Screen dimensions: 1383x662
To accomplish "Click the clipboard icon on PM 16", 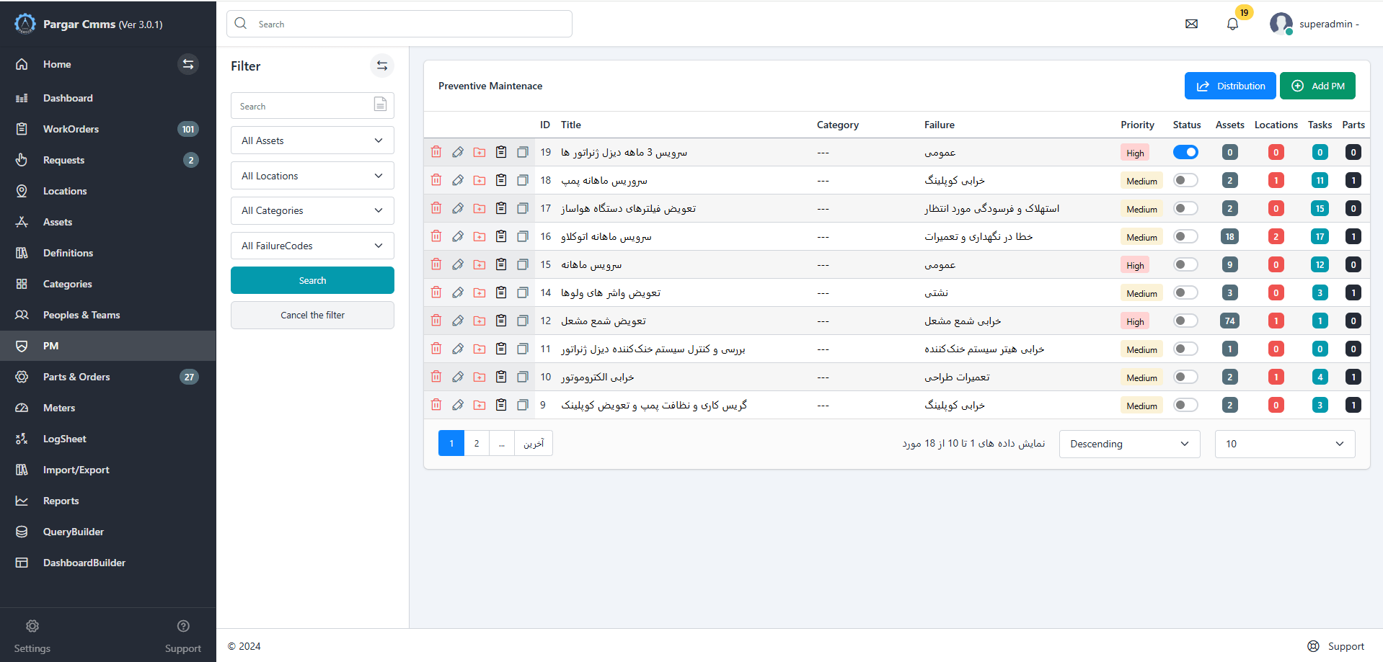I will click(x=500, y=236).
